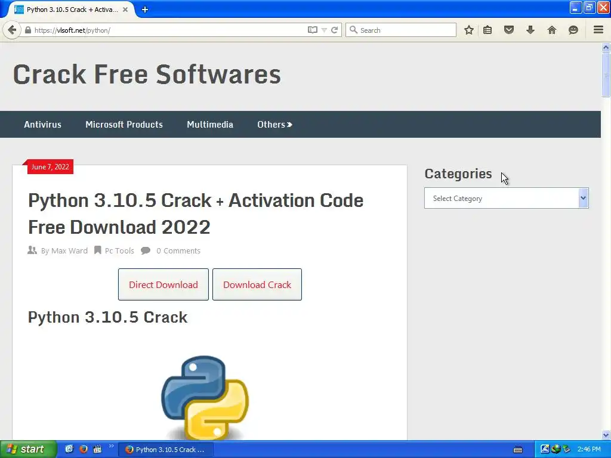Click the Categories sidebar heading
Viewport: 611px width, 458px height.
(x=458, y=174)
